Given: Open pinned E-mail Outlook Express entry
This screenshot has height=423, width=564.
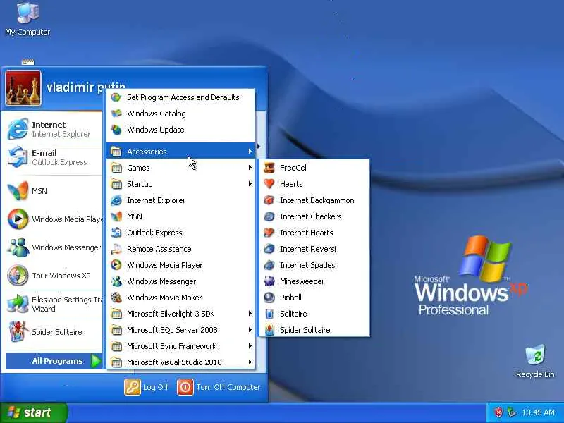Looking at the screenshot, I should point(54,157).
